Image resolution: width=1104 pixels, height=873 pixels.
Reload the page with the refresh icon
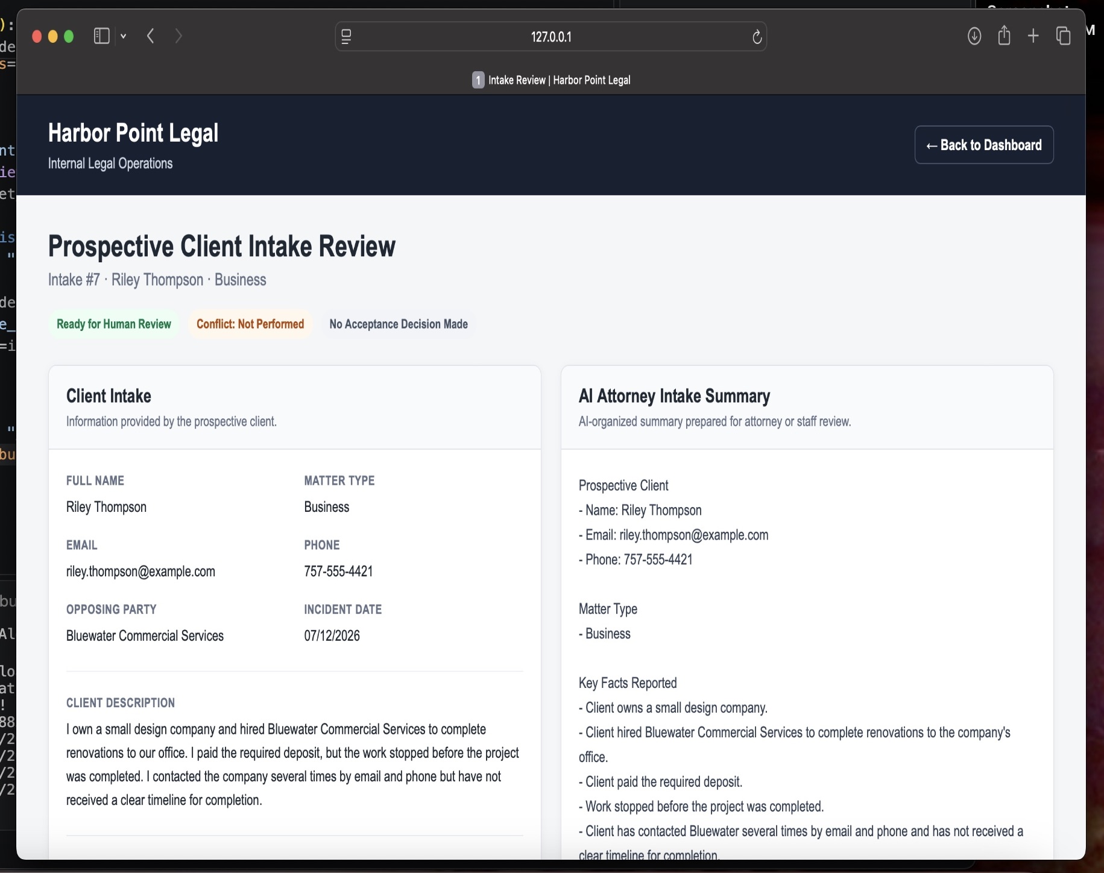point(757,37)
